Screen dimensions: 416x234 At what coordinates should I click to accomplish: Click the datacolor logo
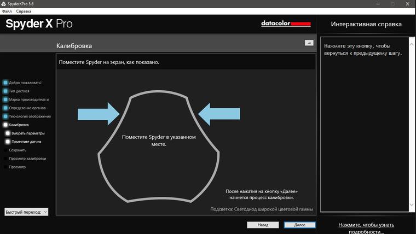(286, 24)
